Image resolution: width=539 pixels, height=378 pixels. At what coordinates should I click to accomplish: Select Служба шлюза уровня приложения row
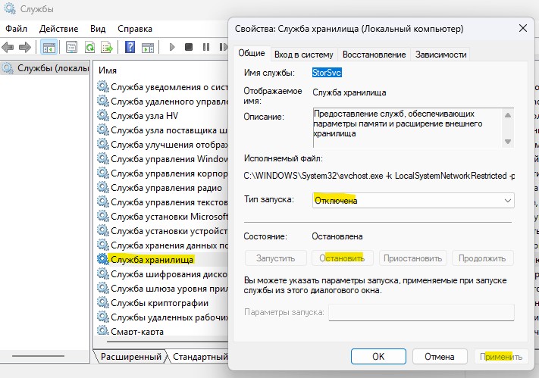[162, 289]
